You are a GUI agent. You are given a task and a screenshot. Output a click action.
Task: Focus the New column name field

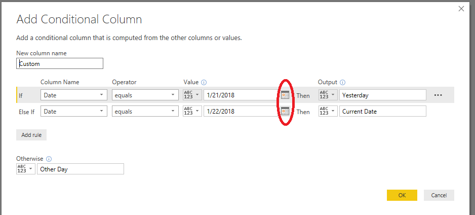coord(60,64)
